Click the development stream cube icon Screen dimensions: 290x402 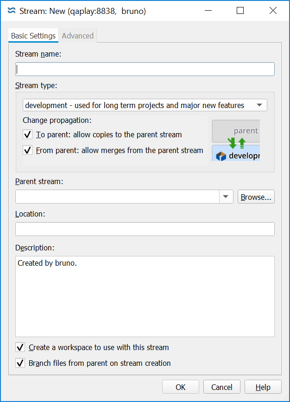point(221,156)
